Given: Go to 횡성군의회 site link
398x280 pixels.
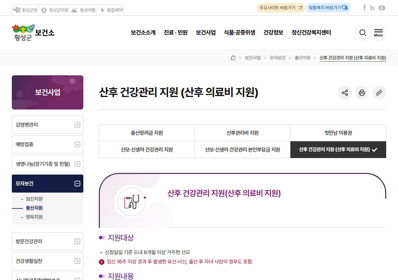Looking at the screenshot, I should pyautogui.click(x=54, y=10).
